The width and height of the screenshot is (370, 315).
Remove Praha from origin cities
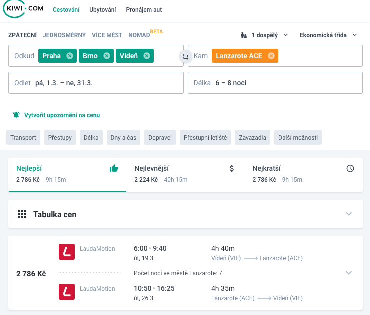coord(70,56)
